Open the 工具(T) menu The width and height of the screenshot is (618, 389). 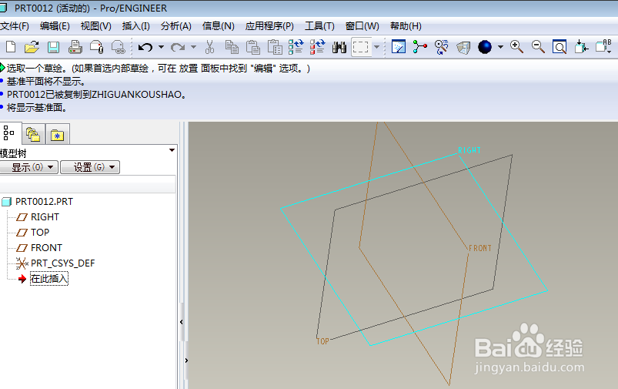(x=319, y=26)
